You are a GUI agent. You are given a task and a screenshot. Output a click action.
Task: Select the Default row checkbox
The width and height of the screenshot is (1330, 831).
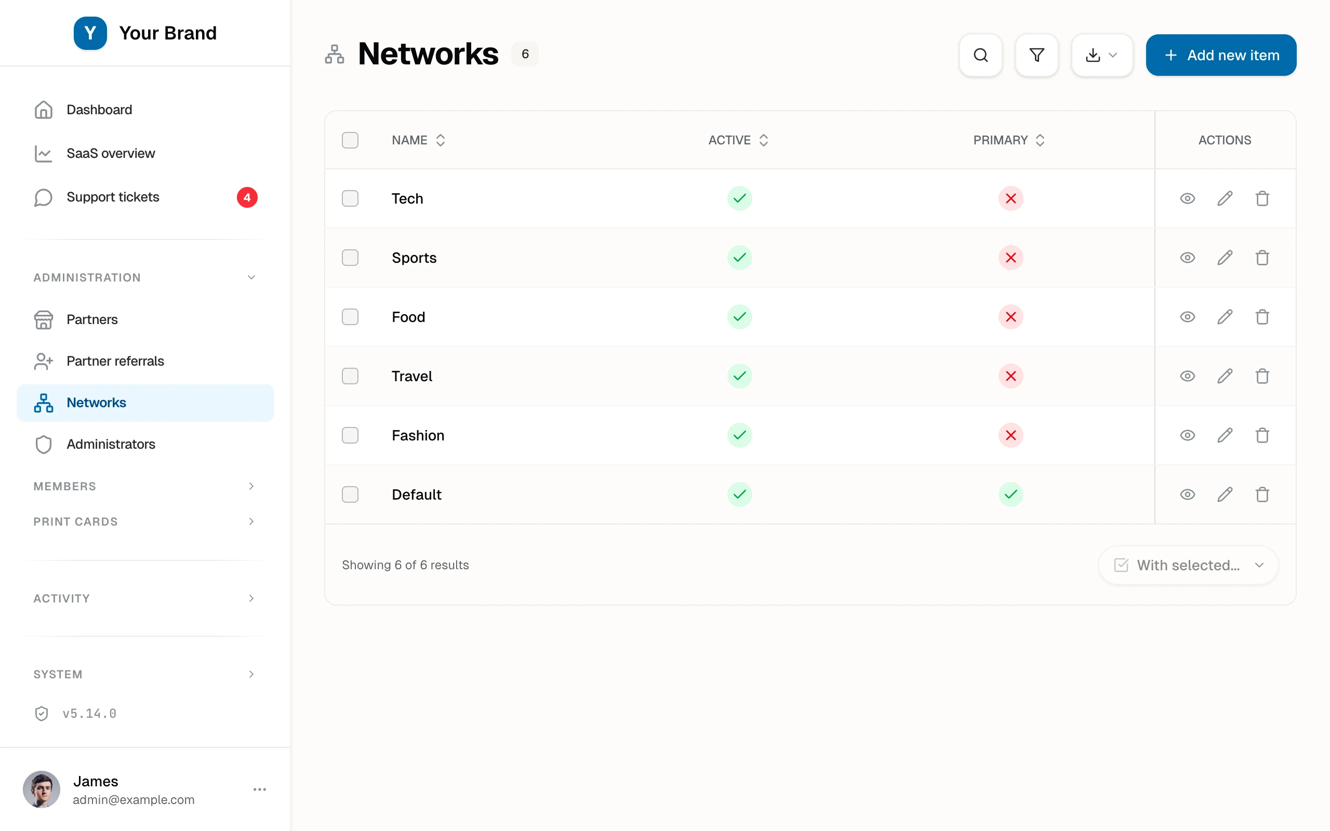click(x=350, y=494)
